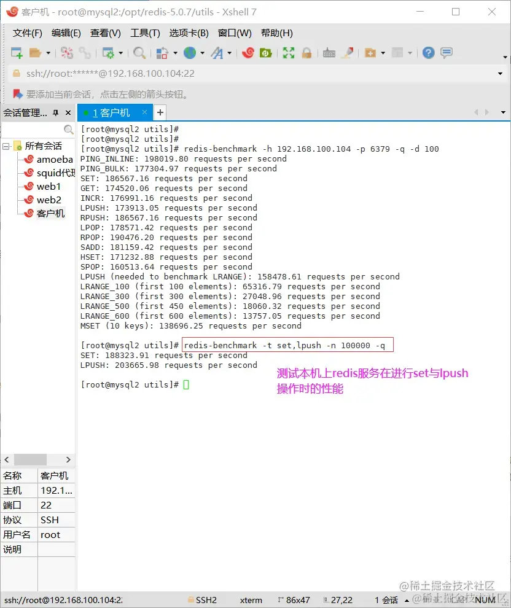This screenshot has height=608, width=511.
Task: Open the 选项卡(B) menu
Action: pos(189,33)
